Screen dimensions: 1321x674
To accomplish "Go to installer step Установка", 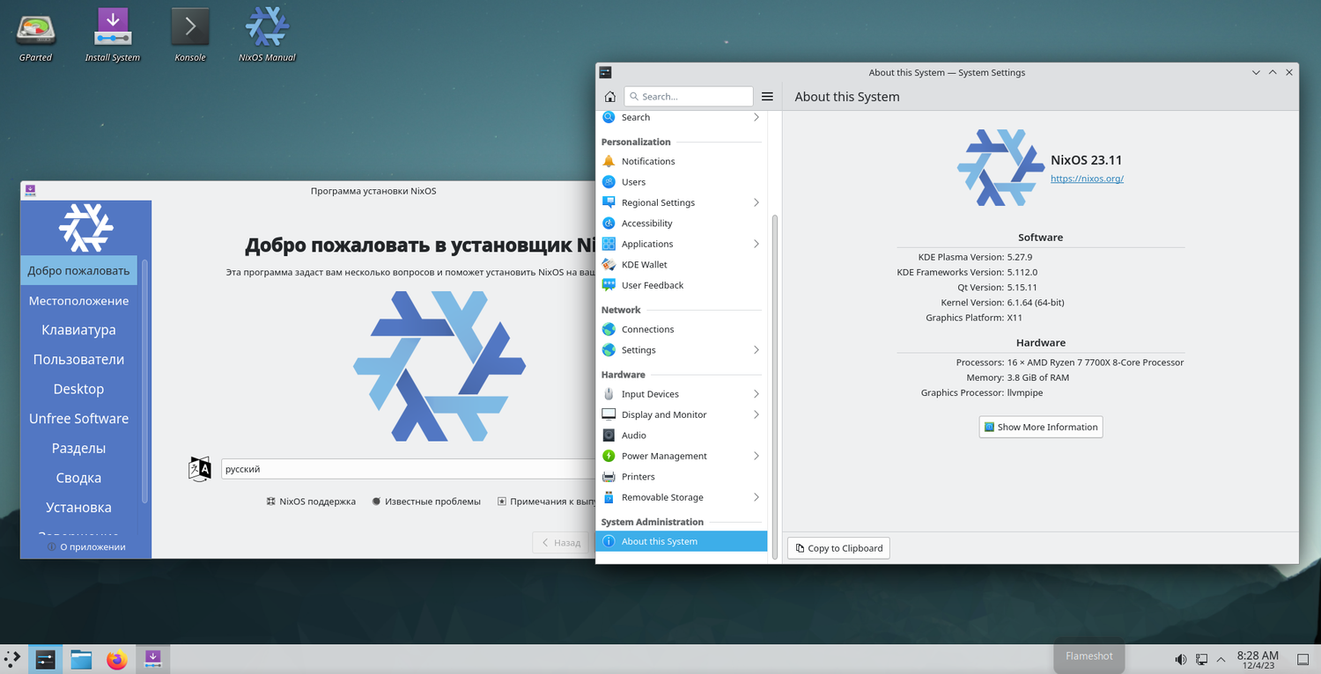I will [x=79, y=508].
